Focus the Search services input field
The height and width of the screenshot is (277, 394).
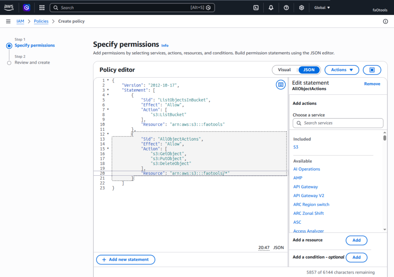tap(338, 123)
